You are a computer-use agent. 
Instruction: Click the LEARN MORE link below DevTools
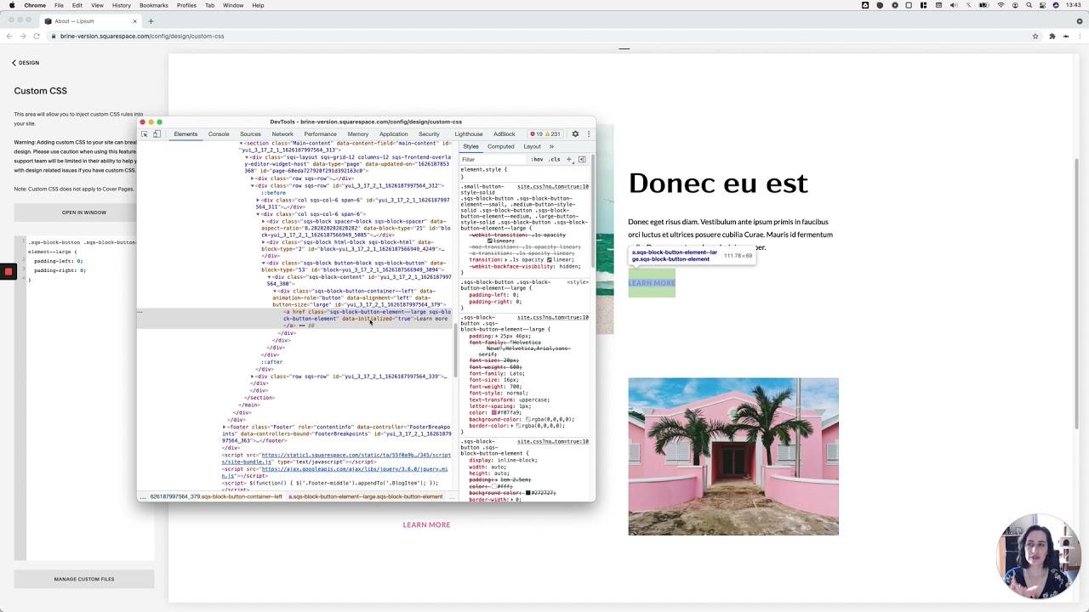tap(426, 524)
